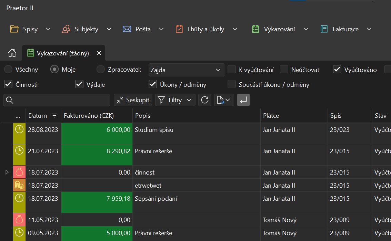Viewport: 391px width, 241px height.
Task: Click the refresh icon in the toolbar
Action: (205, 100)
